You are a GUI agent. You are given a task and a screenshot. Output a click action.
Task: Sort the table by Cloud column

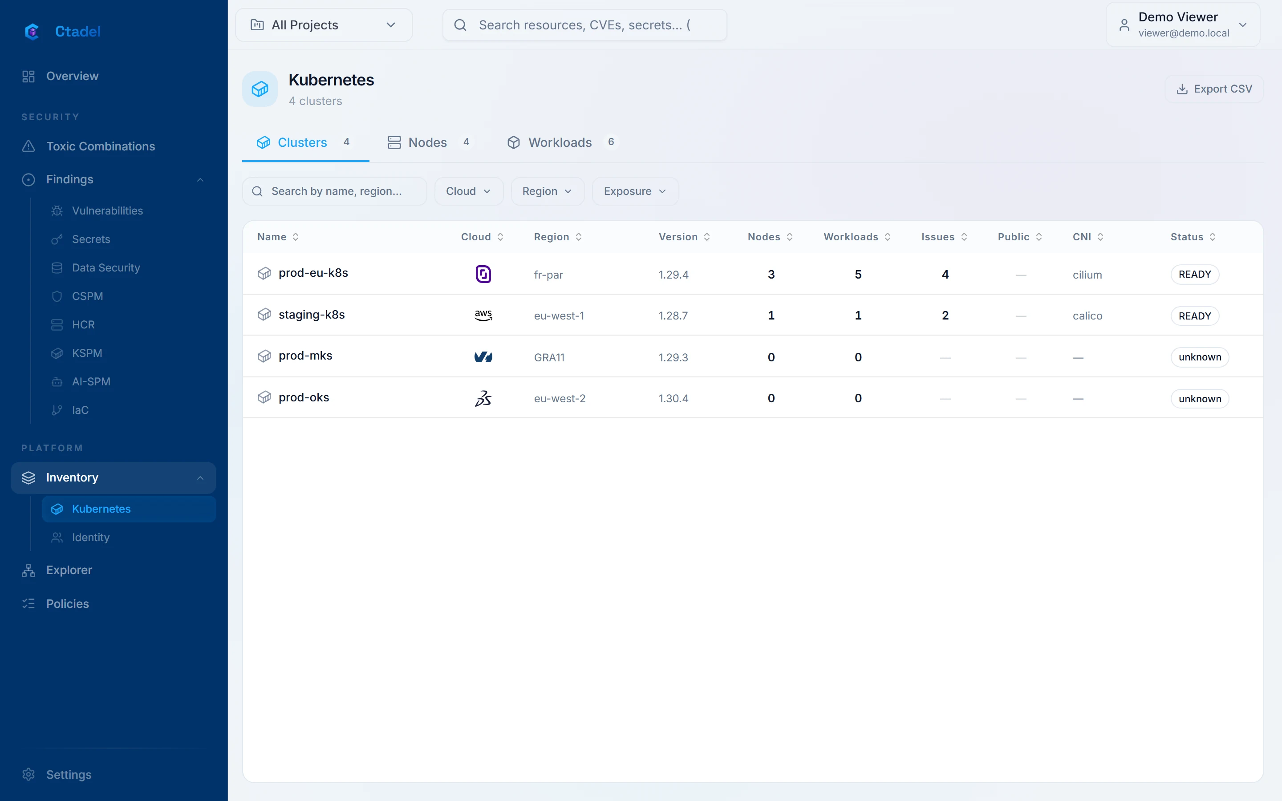pos(482,237)
